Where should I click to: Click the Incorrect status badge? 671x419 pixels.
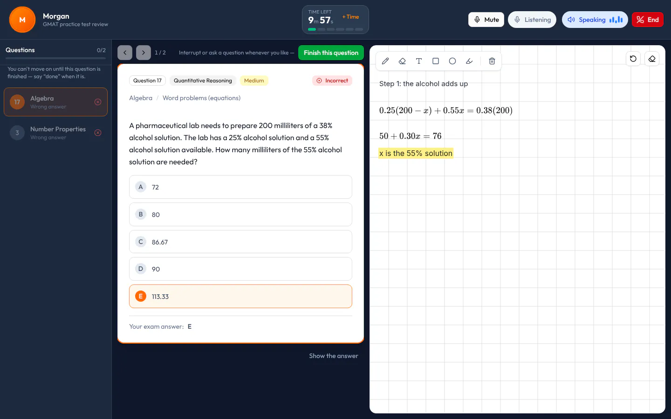pyautogui.click(x=332, y=81)
